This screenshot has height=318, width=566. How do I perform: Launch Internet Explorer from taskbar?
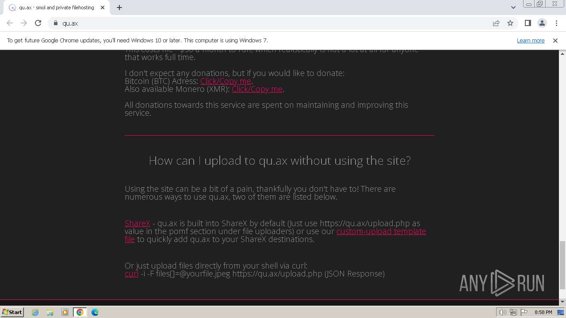(x=35, y=312)
